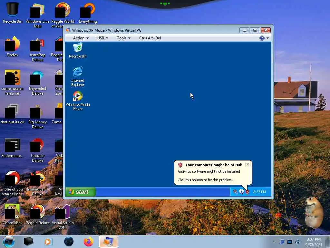This screenshot has width=330, height=248.
Task: Click 'Your computer might be at risk' heading
Action: 214,165
